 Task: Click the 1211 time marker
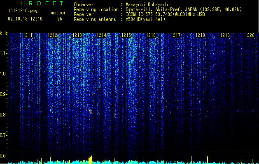pos(28,35)
